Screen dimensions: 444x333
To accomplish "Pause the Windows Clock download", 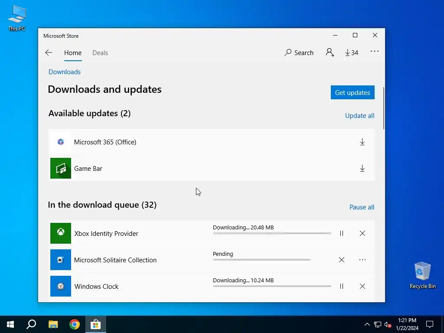I will pos(342,286).
